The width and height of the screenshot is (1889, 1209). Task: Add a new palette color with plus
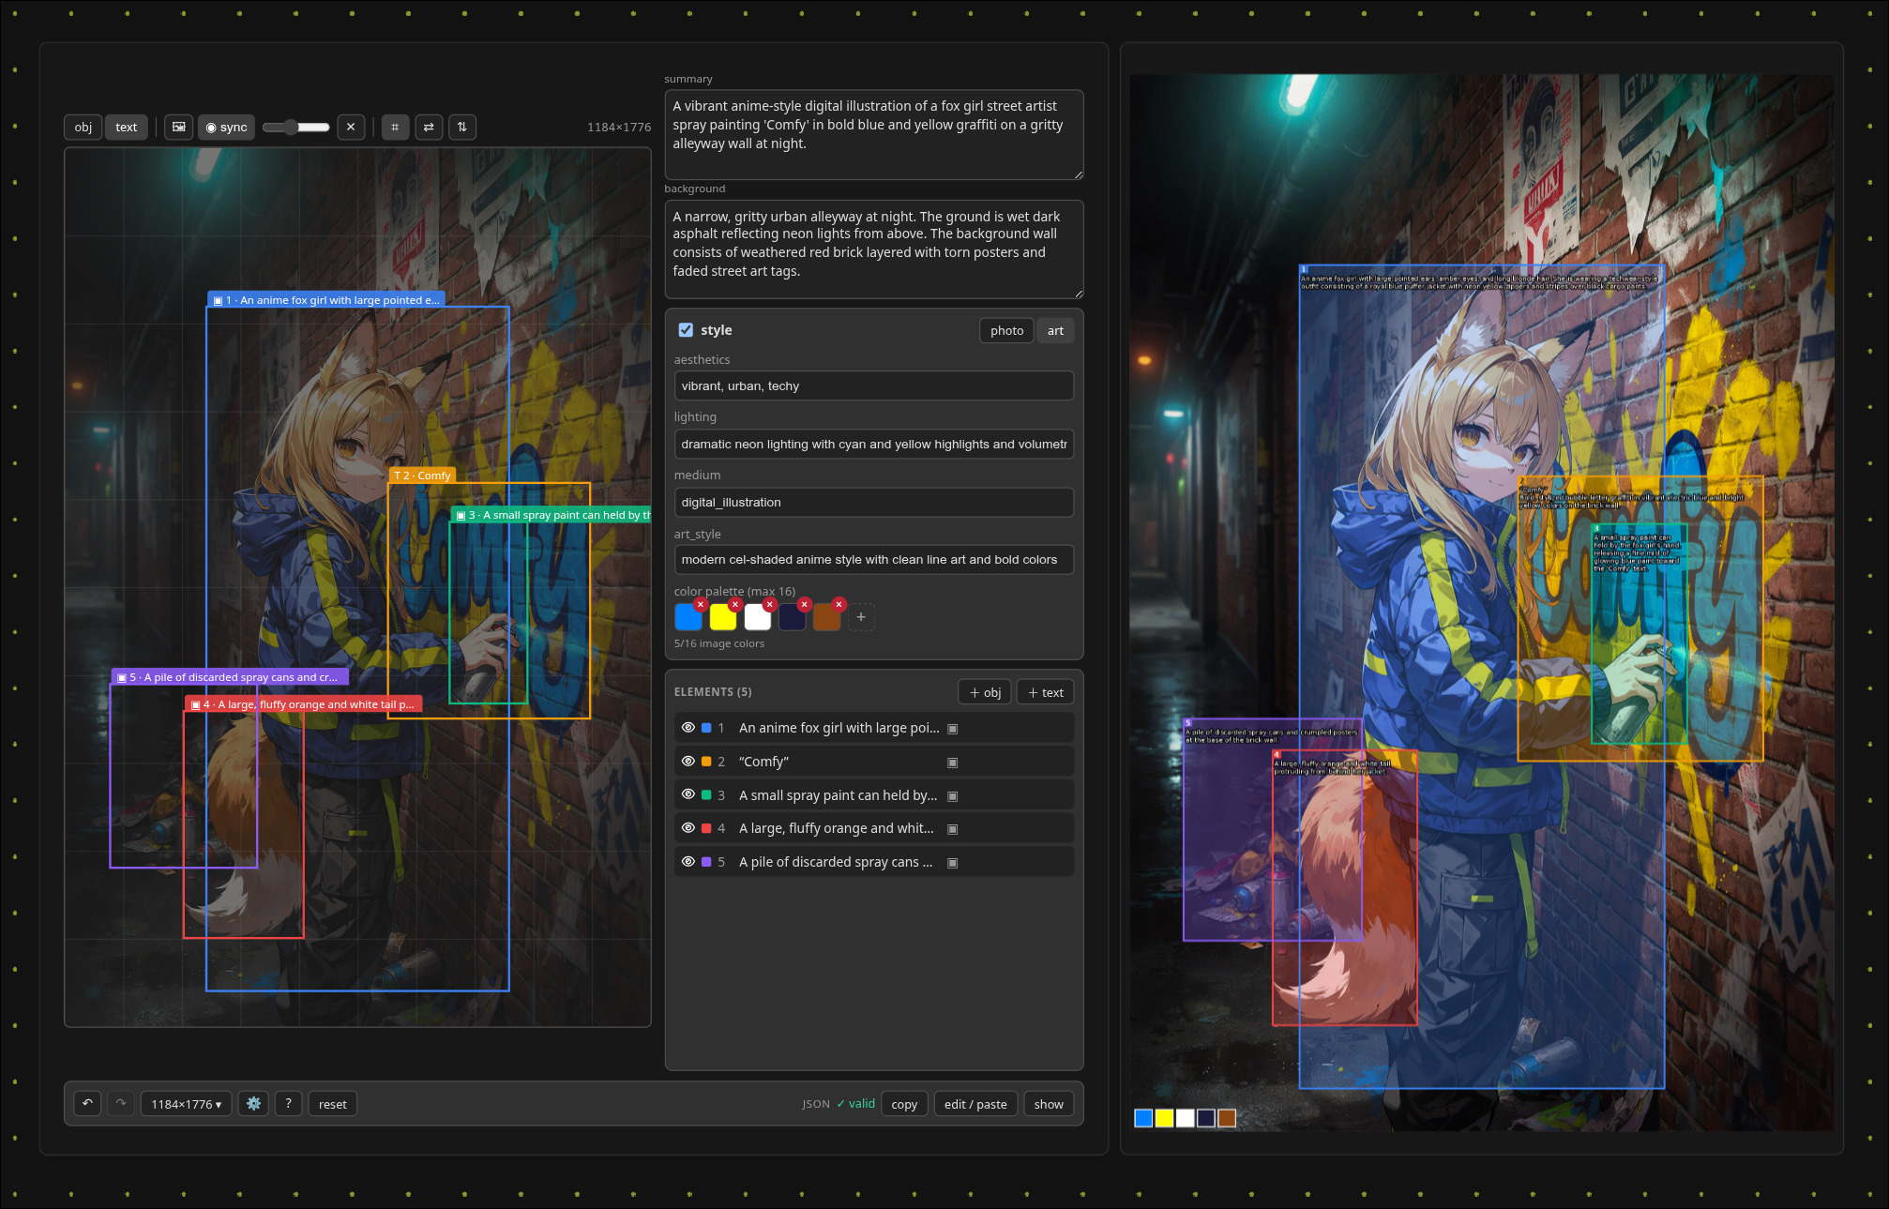[861, 617]
